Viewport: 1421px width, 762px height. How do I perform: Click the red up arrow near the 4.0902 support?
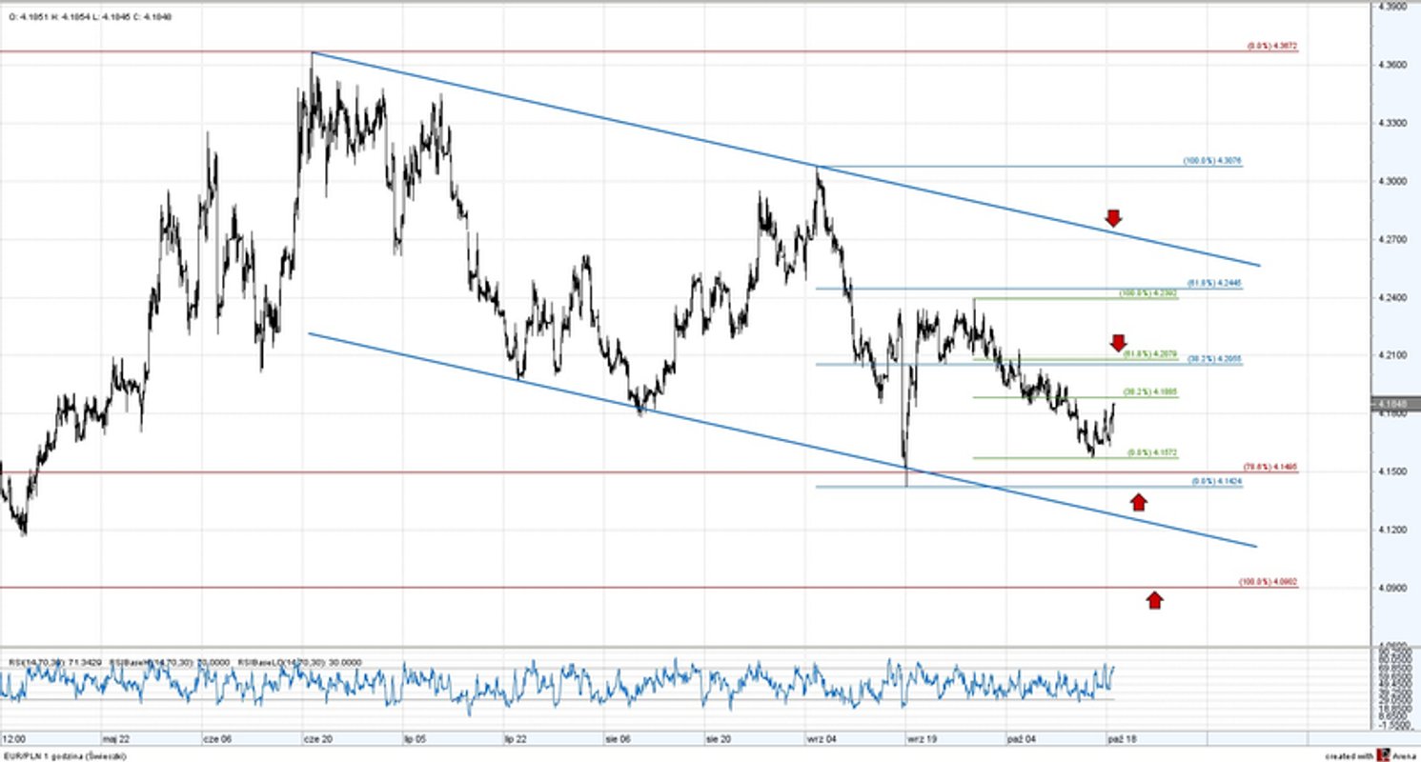(x=1155, y=598)
